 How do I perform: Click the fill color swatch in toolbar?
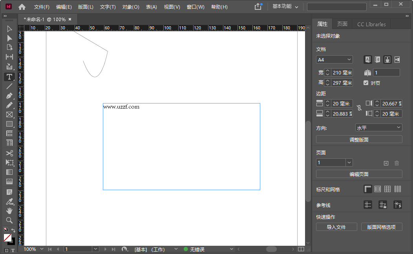[x=7, y=238]
